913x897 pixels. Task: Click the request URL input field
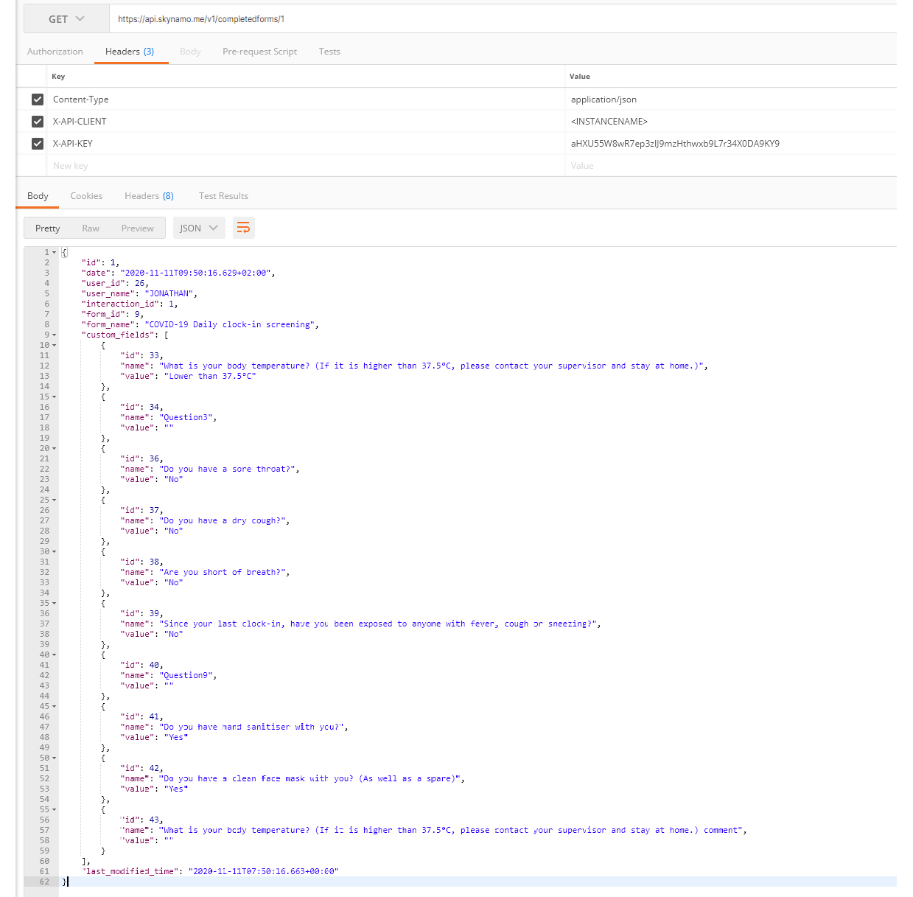point(501,19)
